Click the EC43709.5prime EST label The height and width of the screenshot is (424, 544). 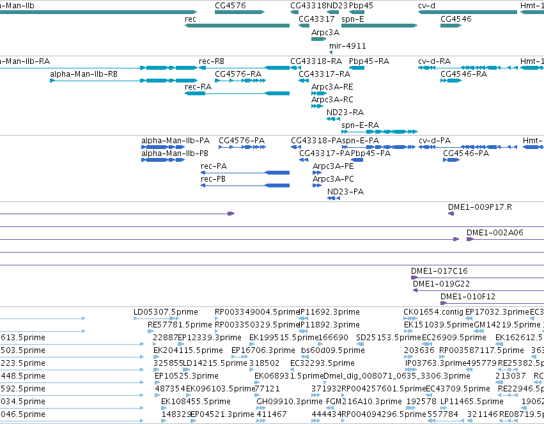point(458,389)
